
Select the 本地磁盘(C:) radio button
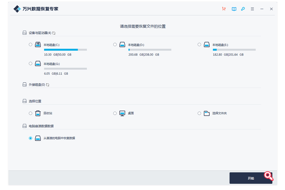(31, 44)
